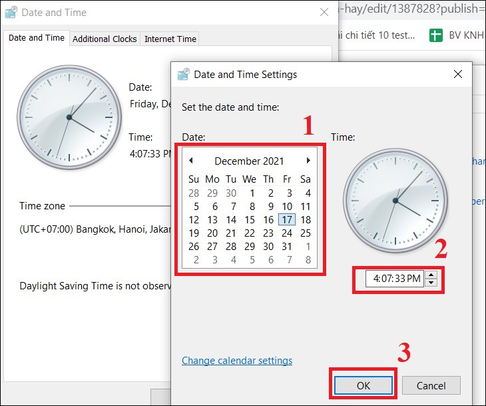This screenshot has width=486, height=406.
Task: Select December 11 in the calendar
Action: pos(306,207)
